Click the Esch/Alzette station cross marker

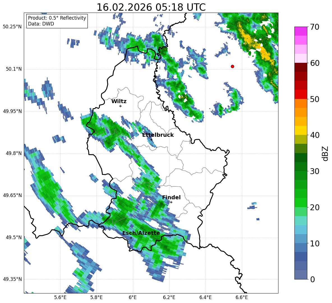[131, 238]
